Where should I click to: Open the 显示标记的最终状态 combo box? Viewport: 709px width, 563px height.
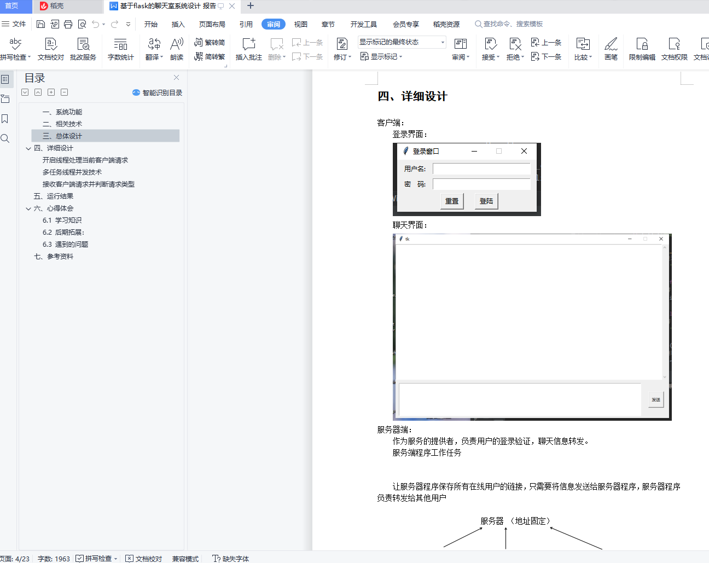click(402, 42)
